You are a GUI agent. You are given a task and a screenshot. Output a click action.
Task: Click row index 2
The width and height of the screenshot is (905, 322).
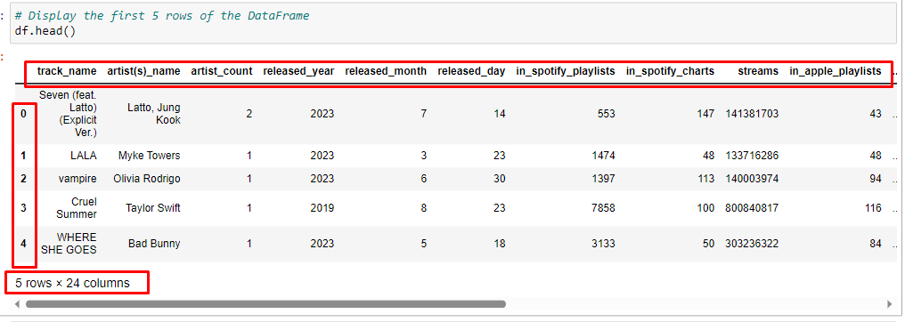tap(24, 179)
